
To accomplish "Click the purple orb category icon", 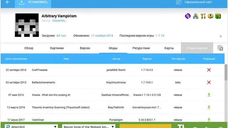I will coord(188,16).
